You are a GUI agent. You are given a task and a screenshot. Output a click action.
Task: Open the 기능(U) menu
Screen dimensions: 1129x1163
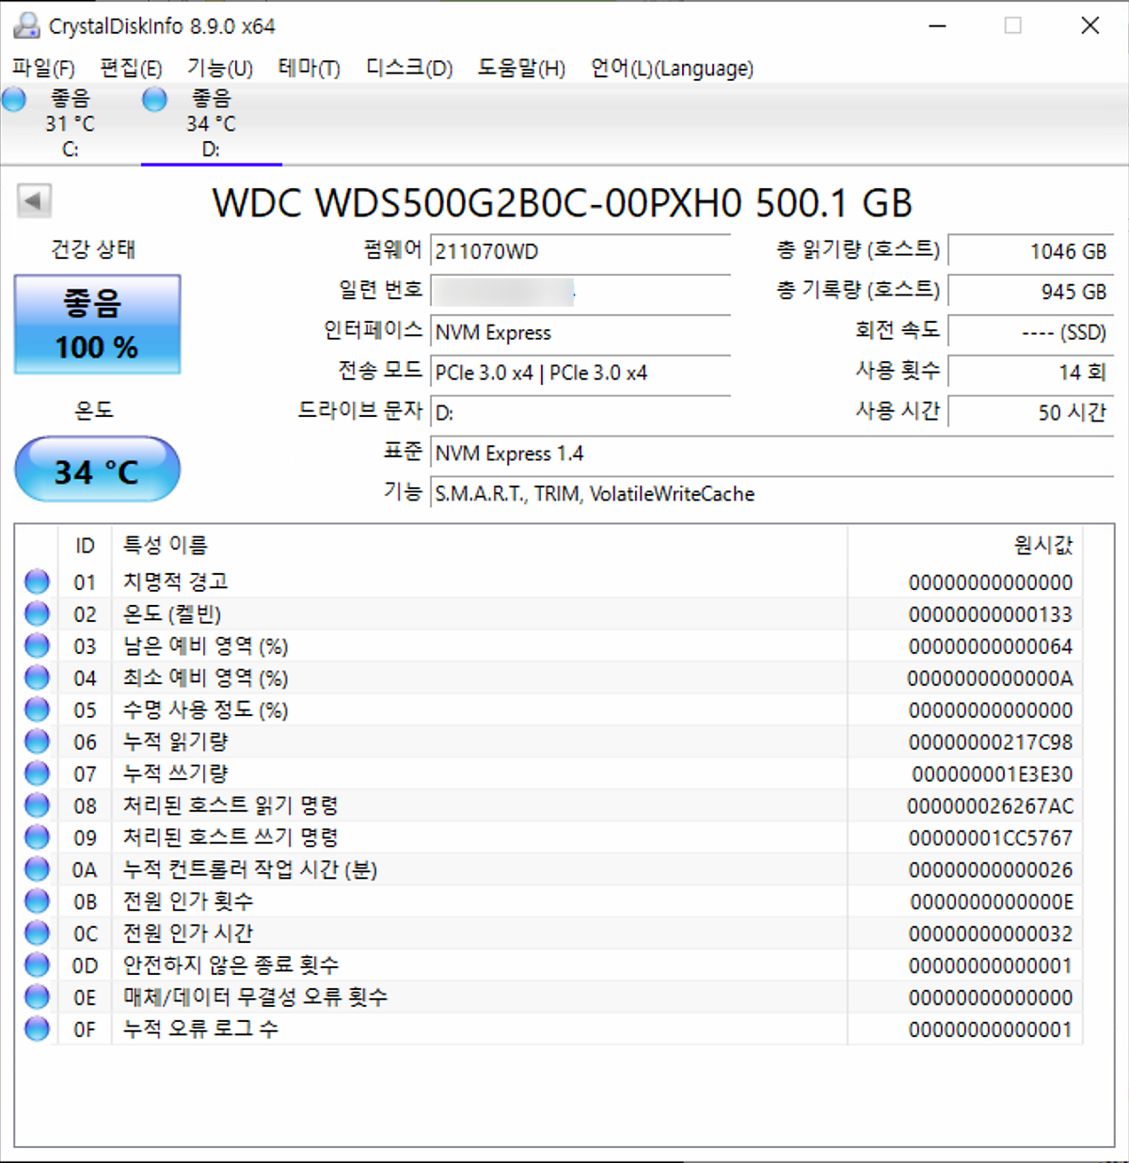[220, 68]
